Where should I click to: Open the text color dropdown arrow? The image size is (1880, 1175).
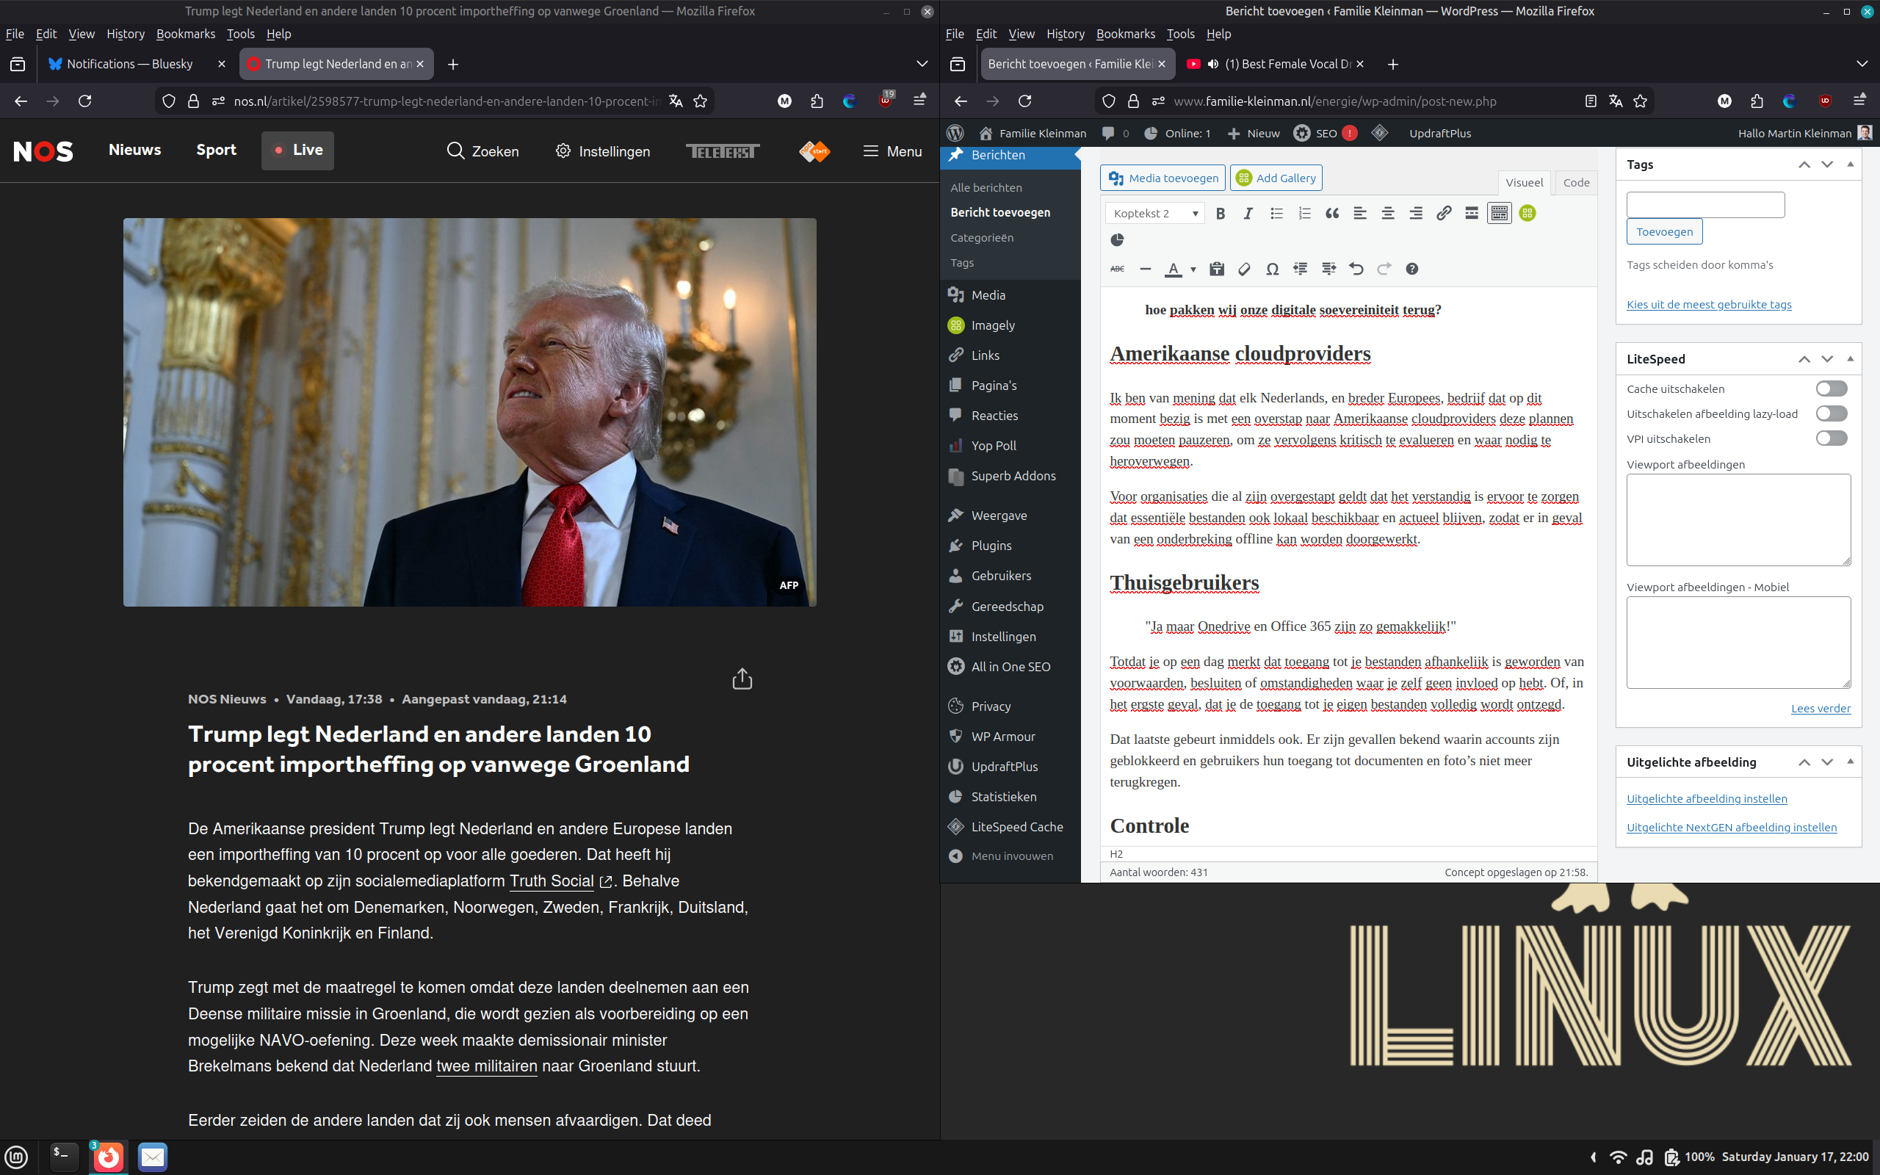point(1193,270)
